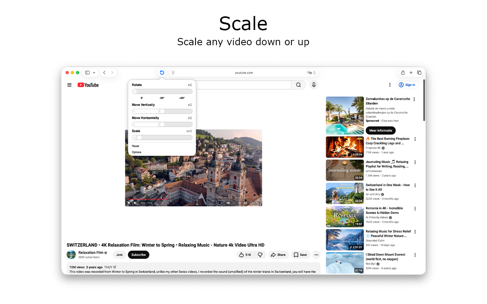Click the Join button
Image resolution: width=487 pixels, height=304 pixels.
click(119, 255)
